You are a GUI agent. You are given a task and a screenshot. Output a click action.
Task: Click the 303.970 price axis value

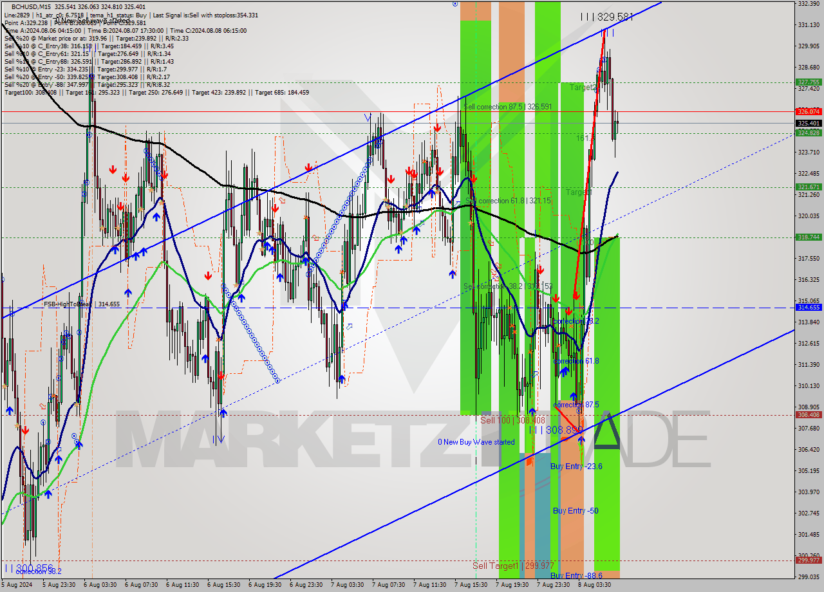tap(809, 492)
